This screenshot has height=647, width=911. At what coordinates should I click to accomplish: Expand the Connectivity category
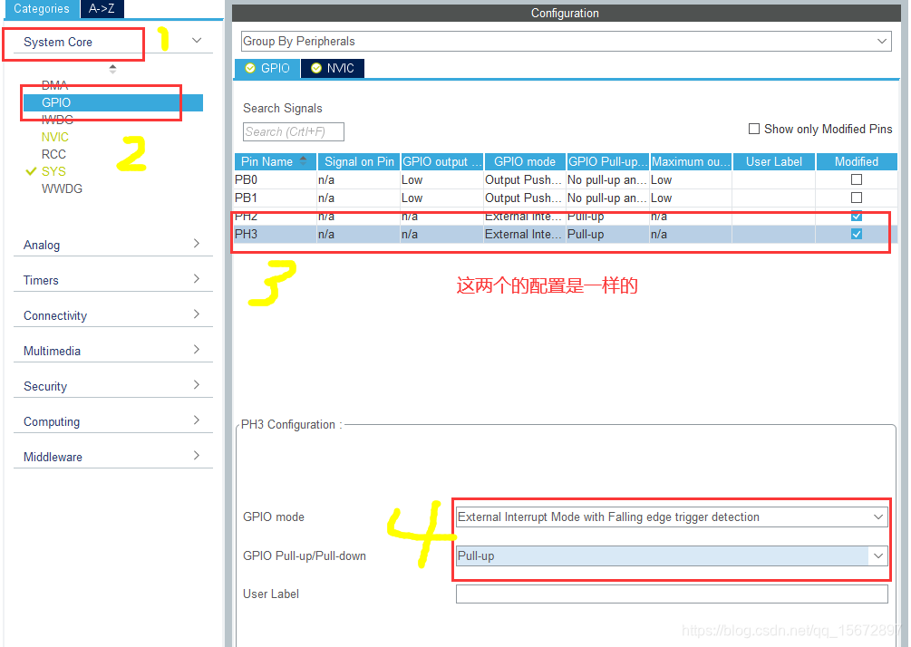point(197,314)
